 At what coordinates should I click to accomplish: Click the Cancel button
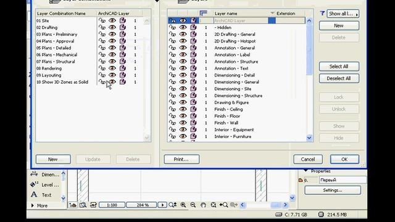tap(308, 159)
